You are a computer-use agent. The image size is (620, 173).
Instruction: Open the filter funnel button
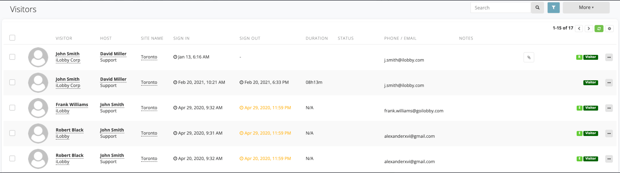[x=553, y=8]
